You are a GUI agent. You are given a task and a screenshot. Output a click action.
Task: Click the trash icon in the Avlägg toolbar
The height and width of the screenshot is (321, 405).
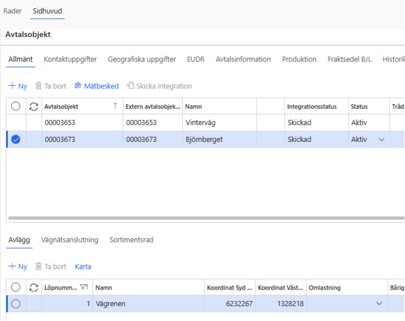pos(38,266)
